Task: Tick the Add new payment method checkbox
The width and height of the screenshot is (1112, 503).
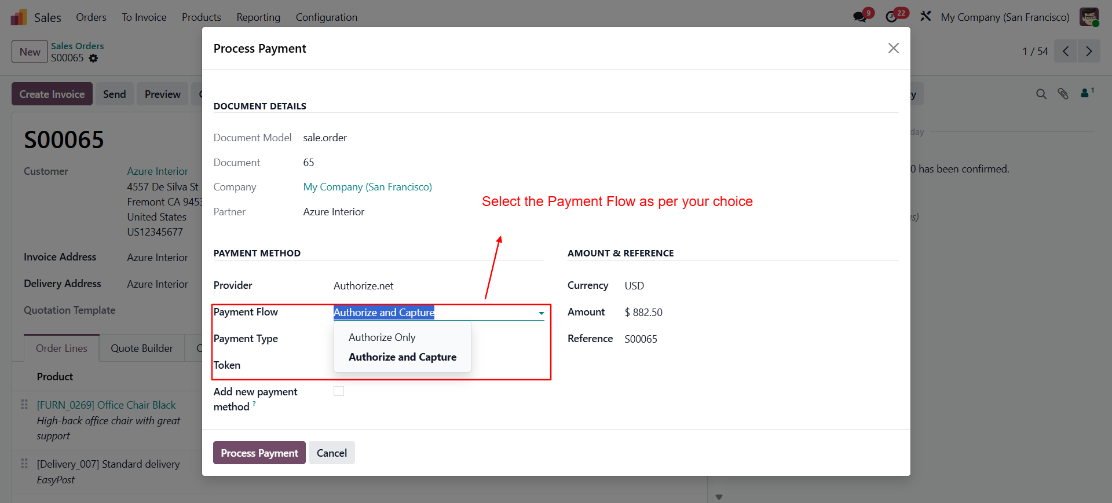Action: 339,391
